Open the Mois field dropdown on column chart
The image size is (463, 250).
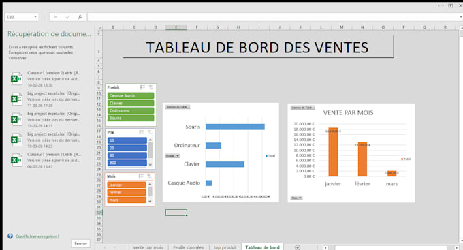point(296,198)
